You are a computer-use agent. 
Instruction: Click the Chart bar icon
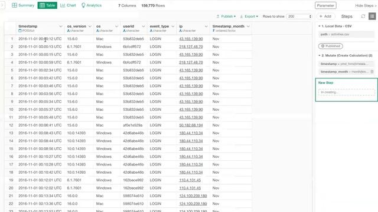point(63,5)
